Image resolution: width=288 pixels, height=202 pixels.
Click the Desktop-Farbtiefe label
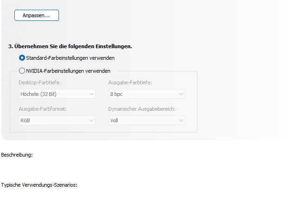(40, 82)
